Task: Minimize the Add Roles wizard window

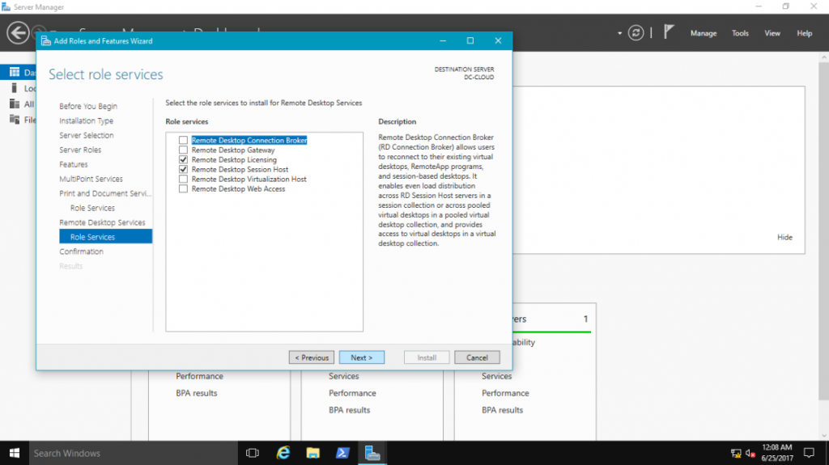Action: pyautogui.click(x=443, y=40)
